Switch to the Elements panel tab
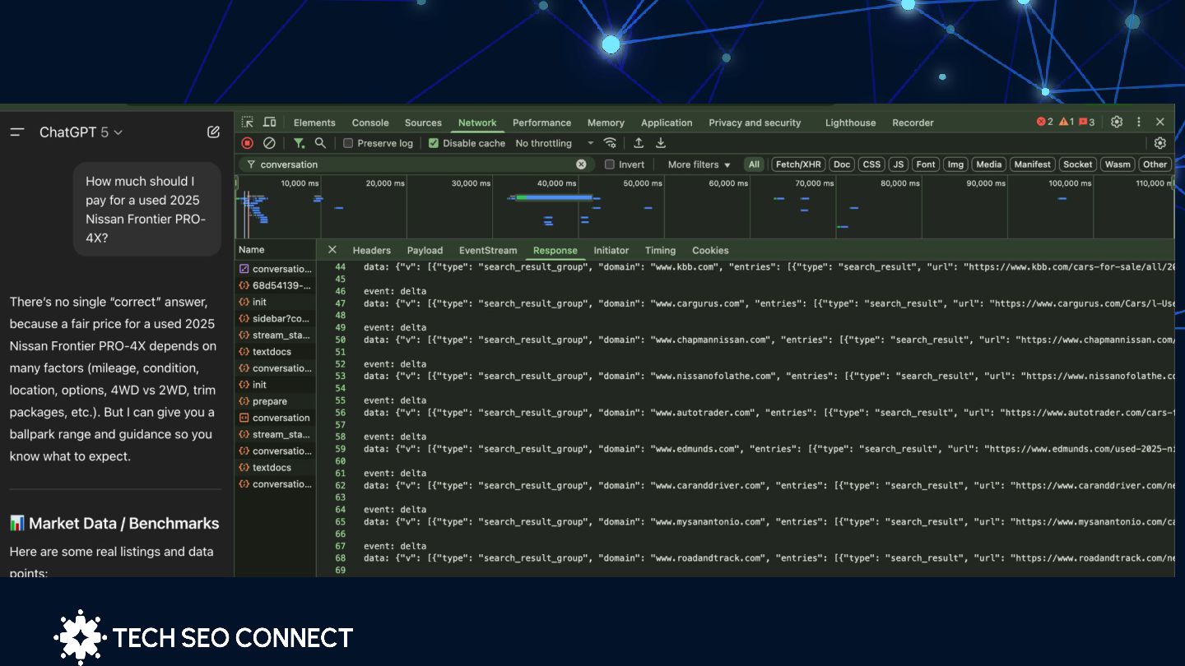This screenshot has height=666, width=1185. point(314,123)
